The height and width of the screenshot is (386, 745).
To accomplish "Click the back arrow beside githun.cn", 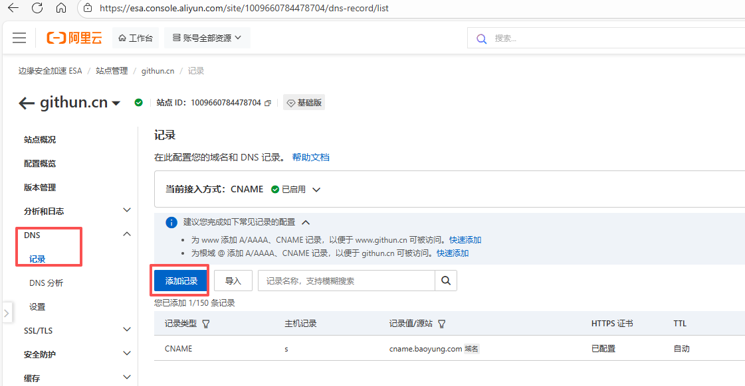I will [x=27, y=103].
